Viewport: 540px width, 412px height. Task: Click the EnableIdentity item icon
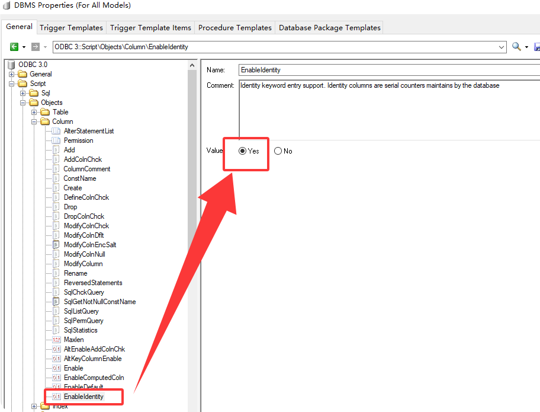(x=56, y=397)
